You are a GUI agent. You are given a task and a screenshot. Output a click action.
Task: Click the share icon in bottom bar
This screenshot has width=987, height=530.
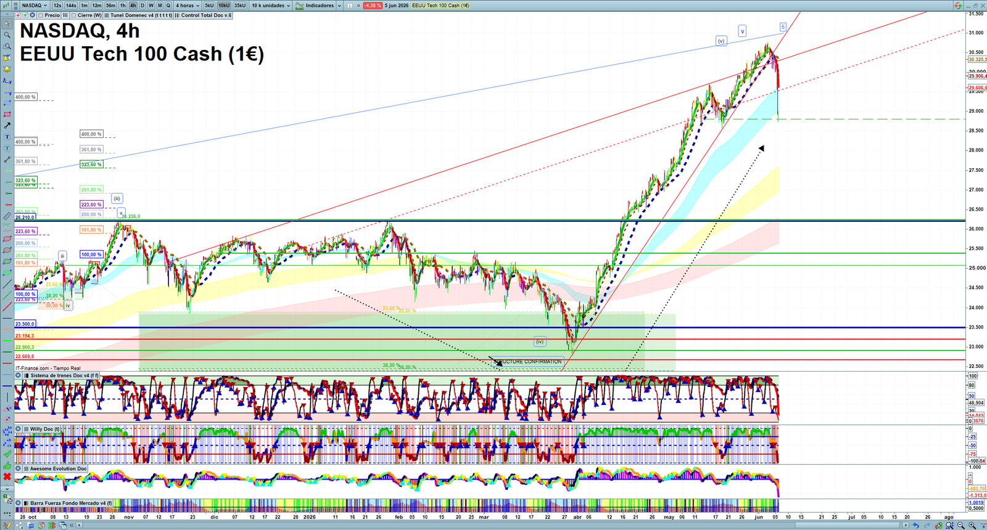point(20,525)
